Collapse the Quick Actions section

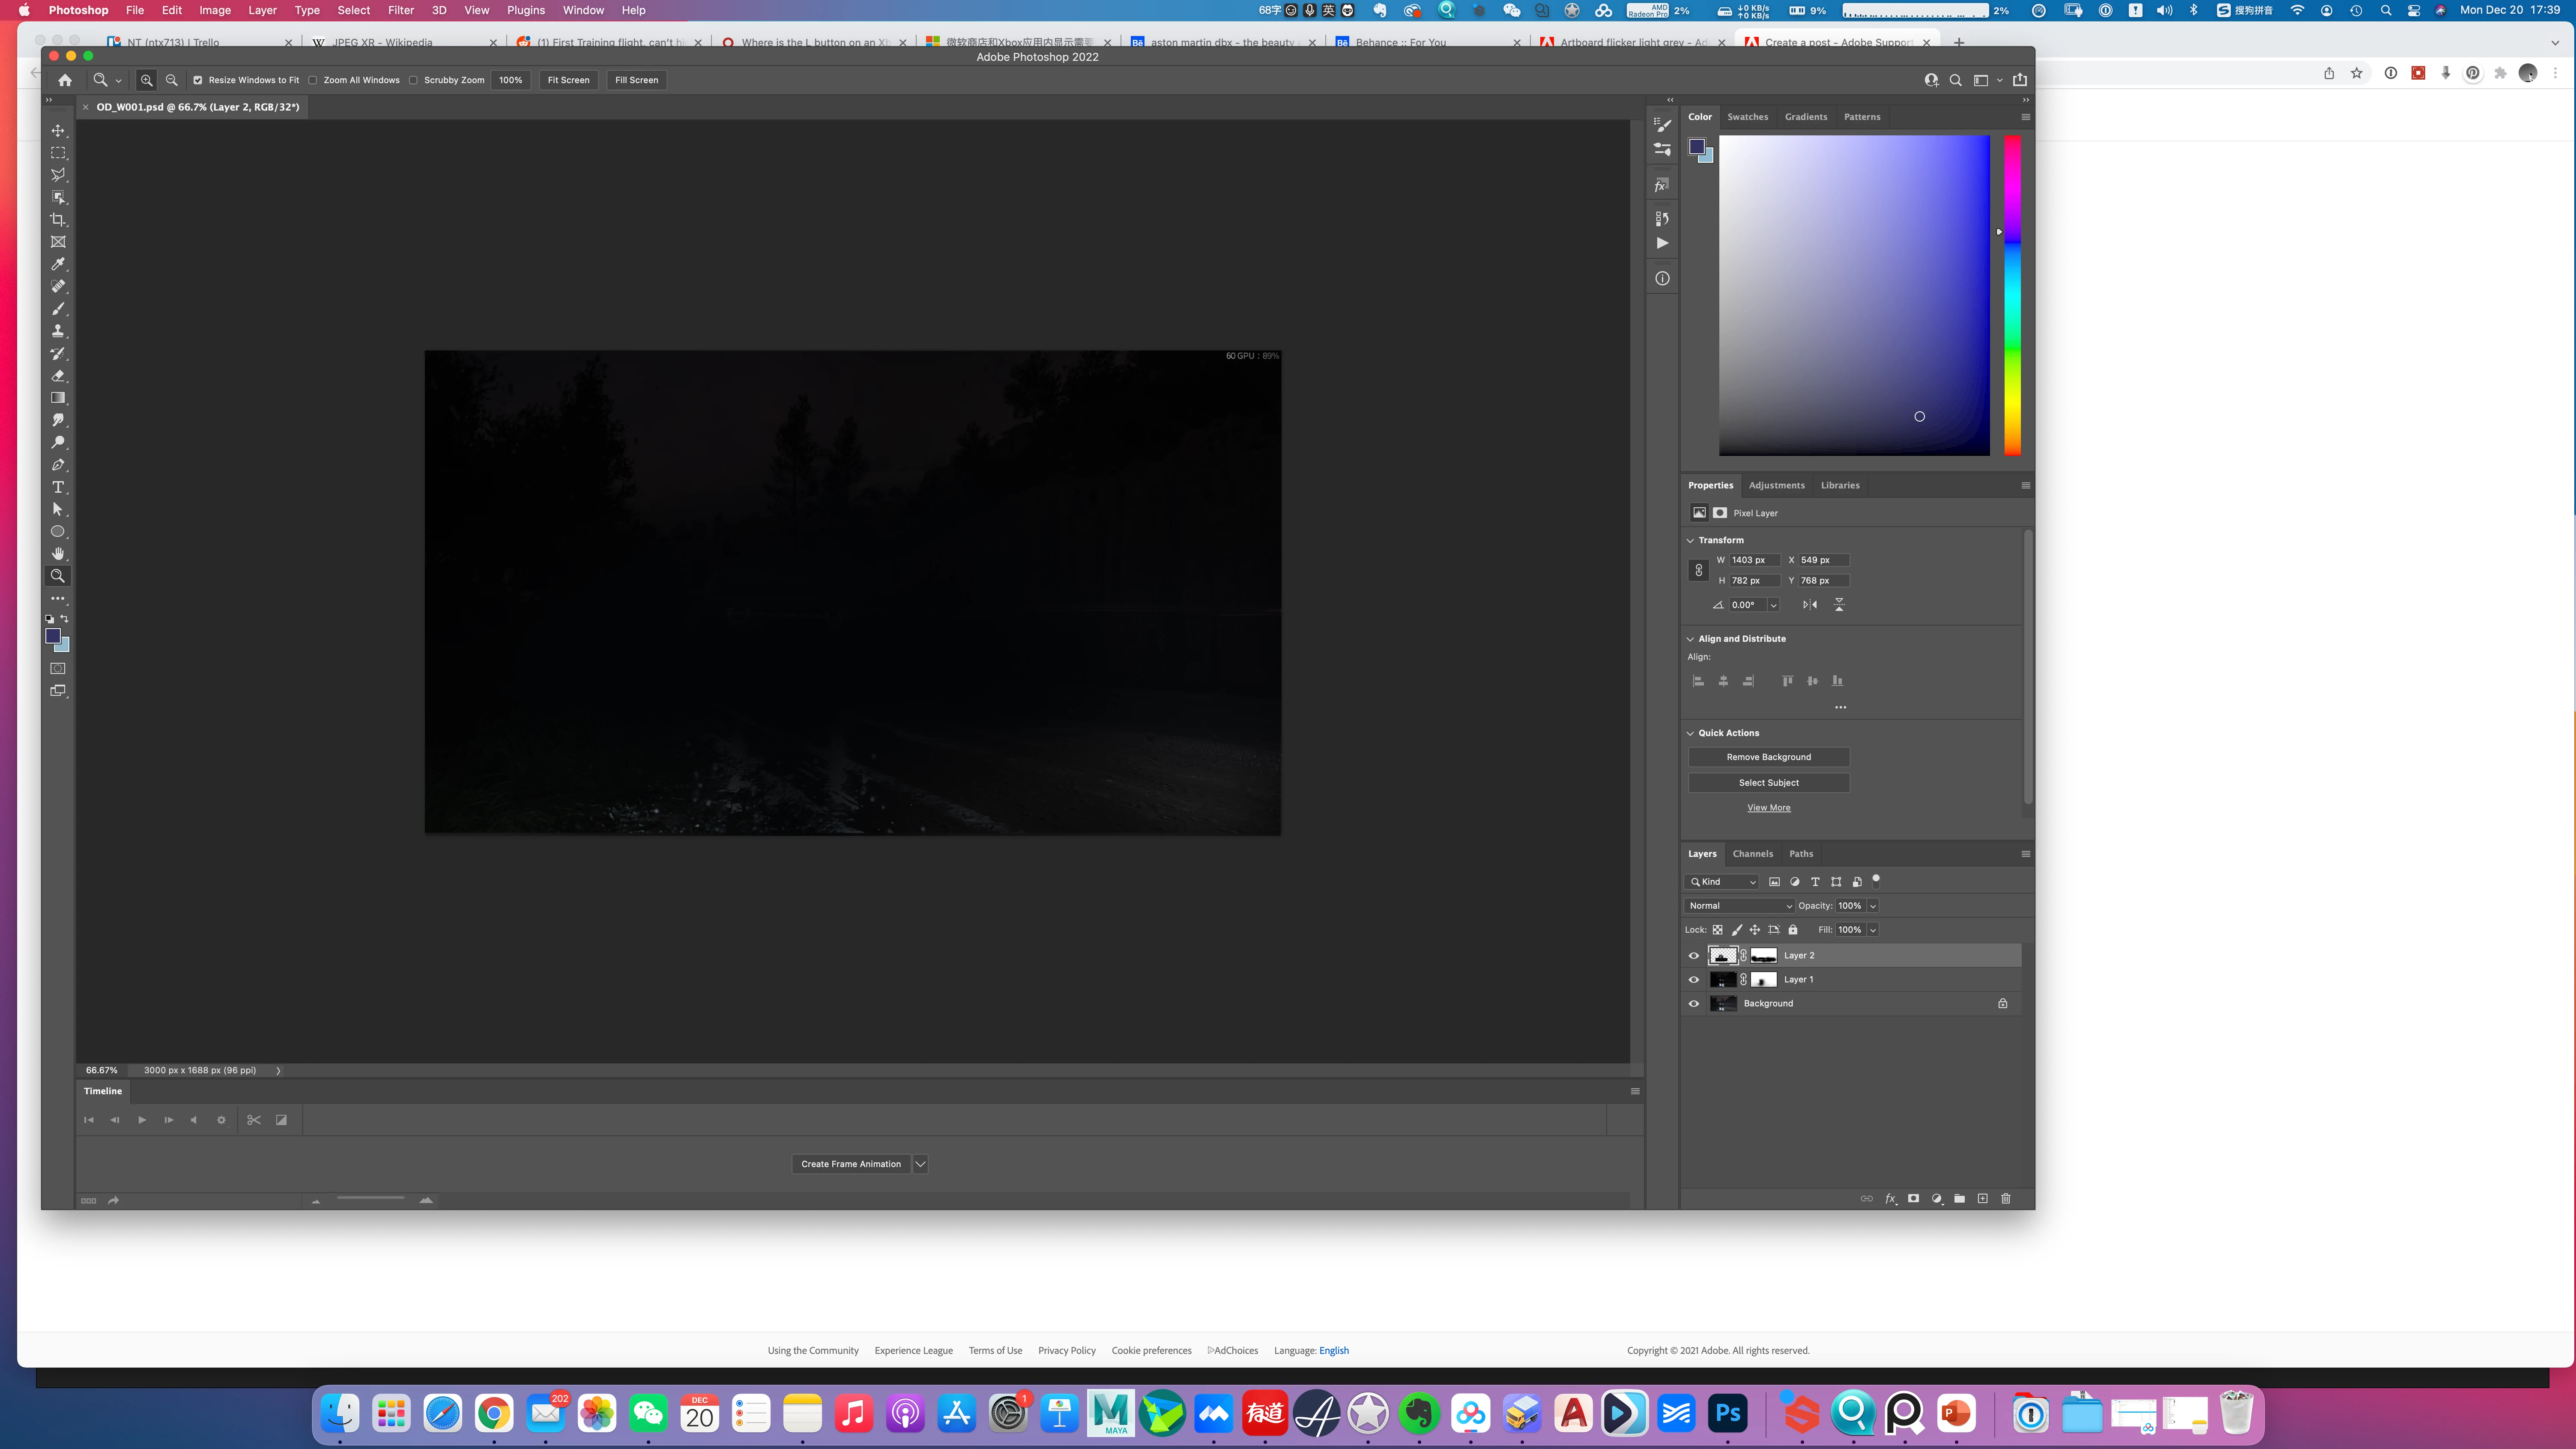coord(1691,733)
